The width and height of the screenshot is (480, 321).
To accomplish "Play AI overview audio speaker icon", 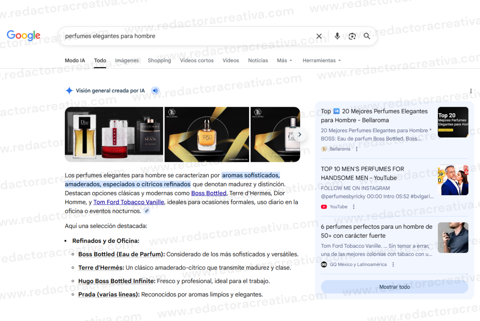I will click(155, 91).
